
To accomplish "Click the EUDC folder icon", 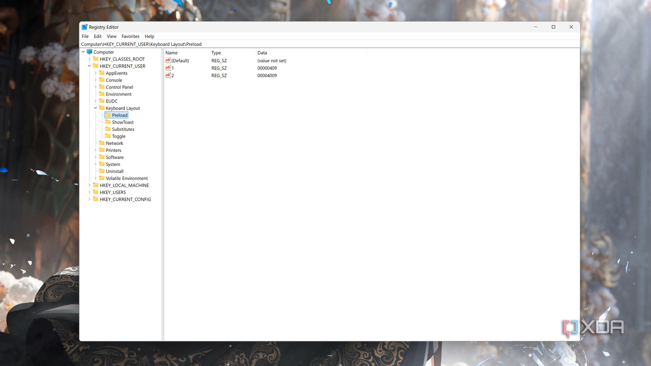I will coord(102,101).
